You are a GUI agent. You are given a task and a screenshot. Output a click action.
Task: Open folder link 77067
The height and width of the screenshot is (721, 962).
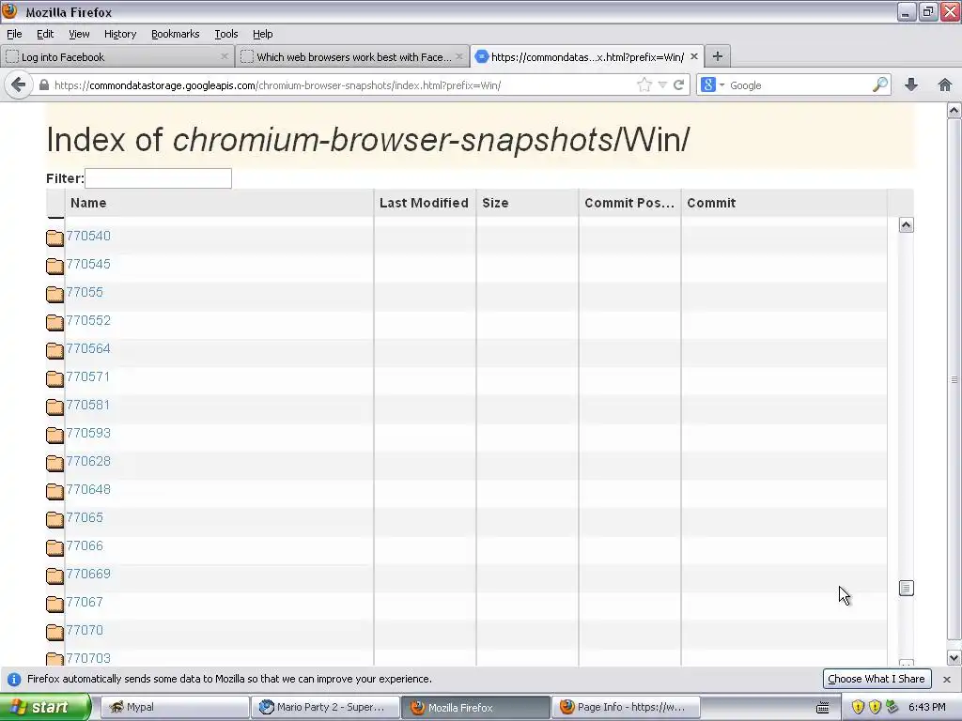pyautogui.click(x=85, y=602)
